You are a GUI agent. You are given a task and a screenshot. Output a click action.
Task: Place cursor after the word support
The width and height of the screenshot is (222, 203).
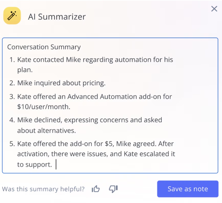(x=56, y=164)
